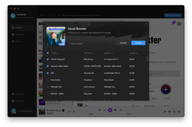
Task: Toggle the header checkbox in Deezer tracklist
Action: tap(177, 84)
